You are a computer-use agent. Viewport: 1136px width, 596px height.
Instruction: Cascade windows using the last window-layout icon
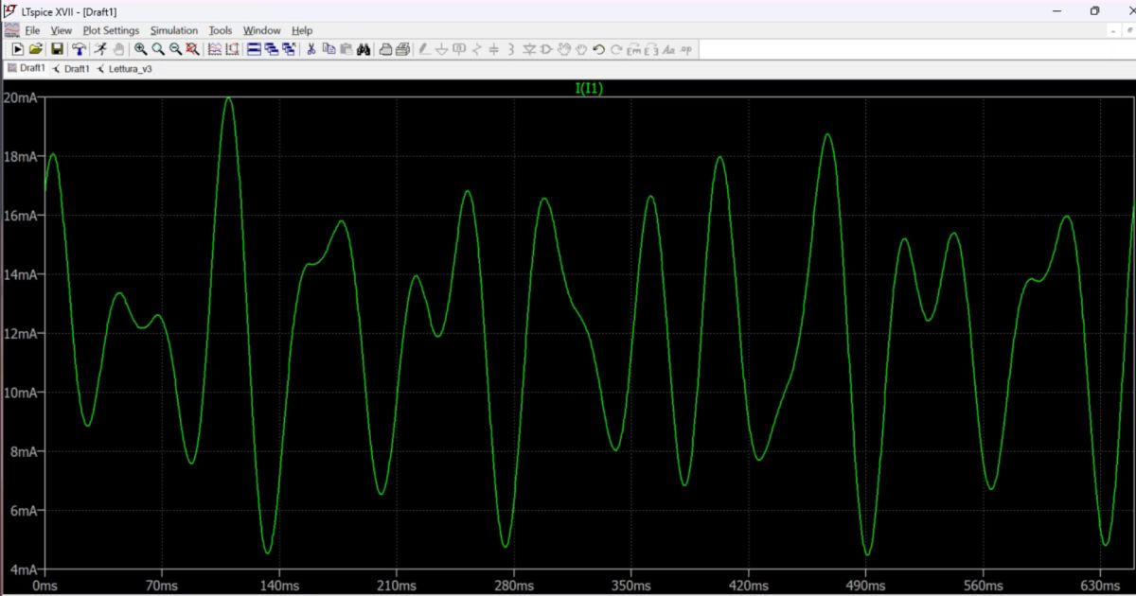(x=288, y=48)
